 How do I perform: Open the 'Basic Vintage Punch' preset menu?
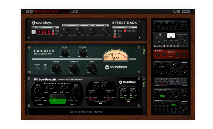point(52,11)
